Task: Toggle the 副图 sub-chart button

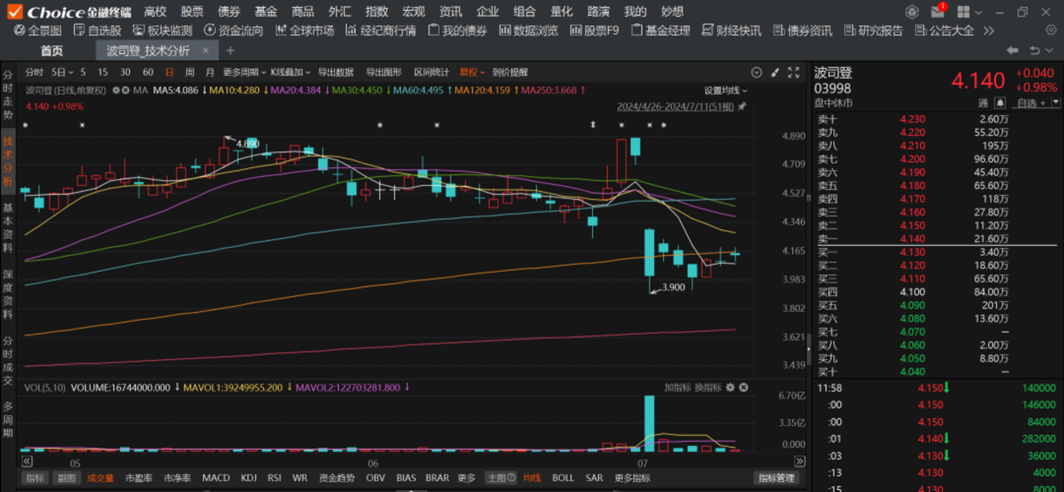Action: coord(67,478)
